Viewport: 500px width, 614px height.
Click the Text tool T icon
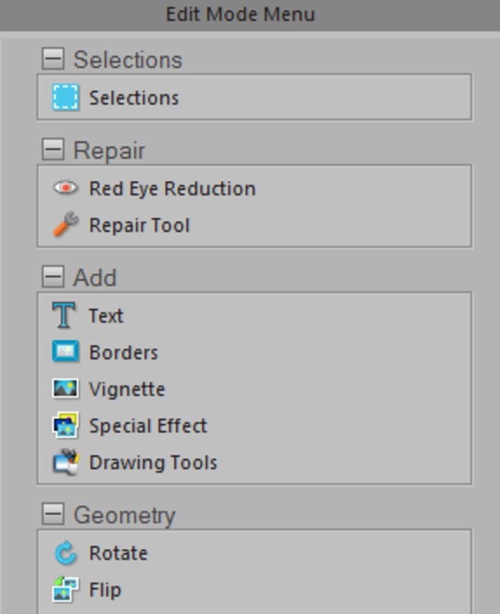[65, 315]
